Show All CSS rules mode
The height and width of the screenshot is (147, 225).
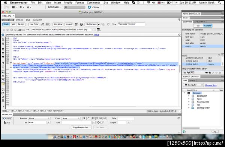point(198,26)
